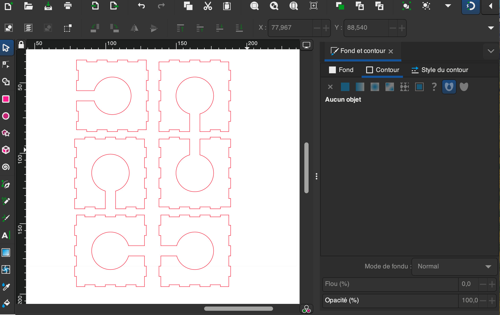Select the Star and polygon tool
This screenshot has width=500, height=315.
point(6,133)
